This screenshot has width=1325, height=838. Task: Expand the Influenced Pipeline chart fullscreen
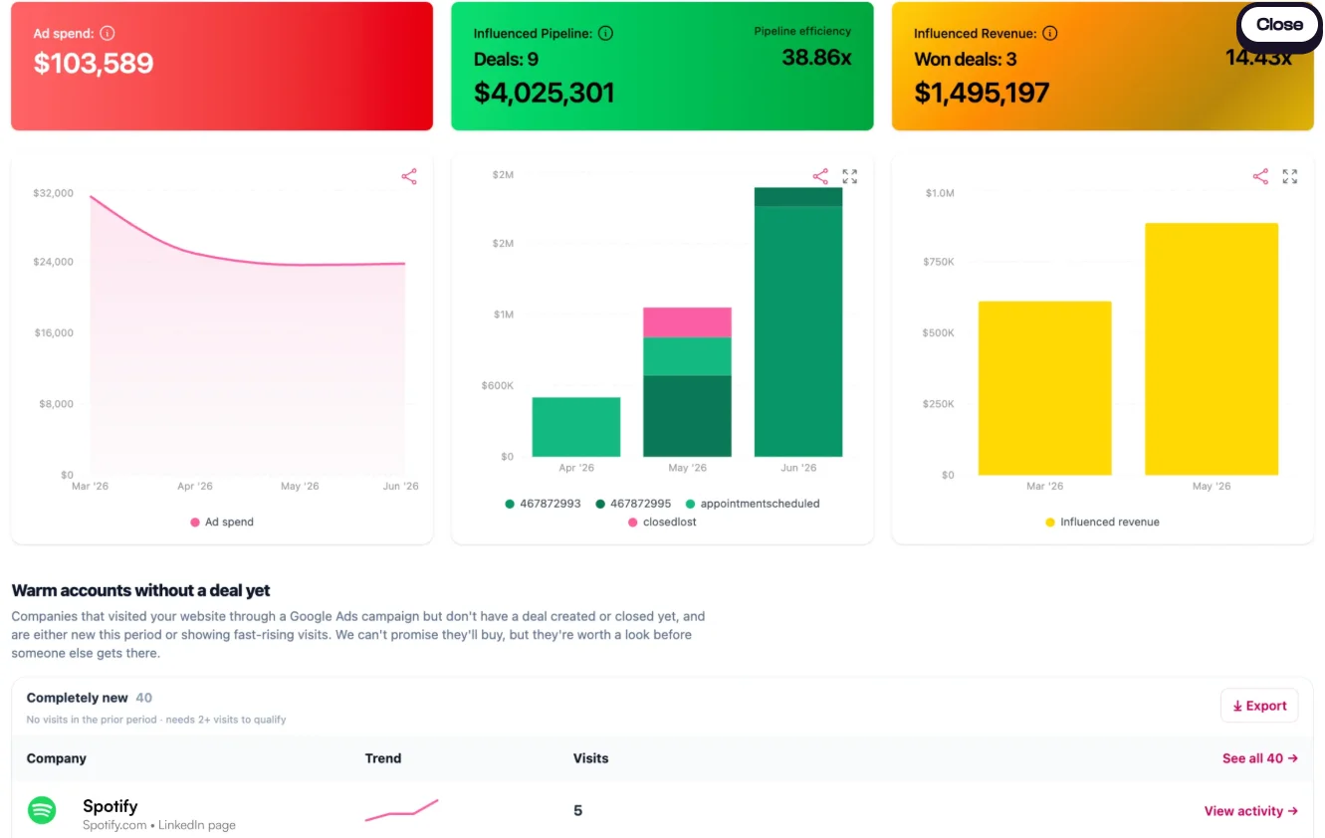850,176
